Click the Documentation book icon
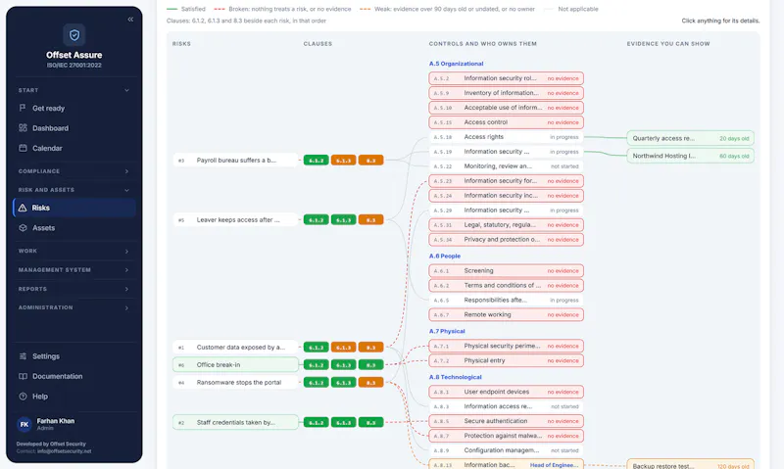Screen dimensions: 784x469 tap(23, 376)
